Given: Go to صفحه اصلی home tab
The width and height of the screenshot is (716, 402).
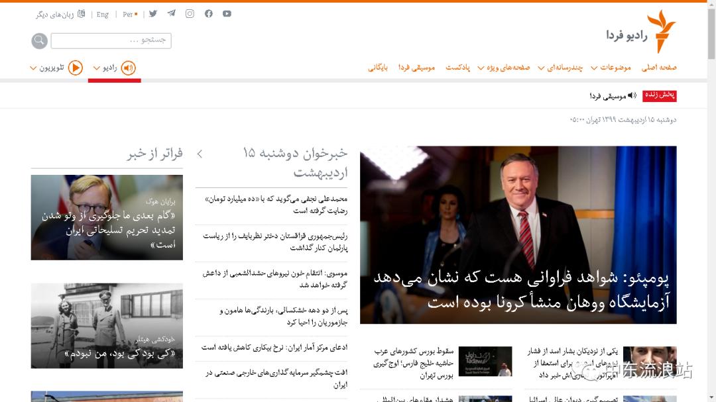Looking at the screenshot, I should [658, 68].
